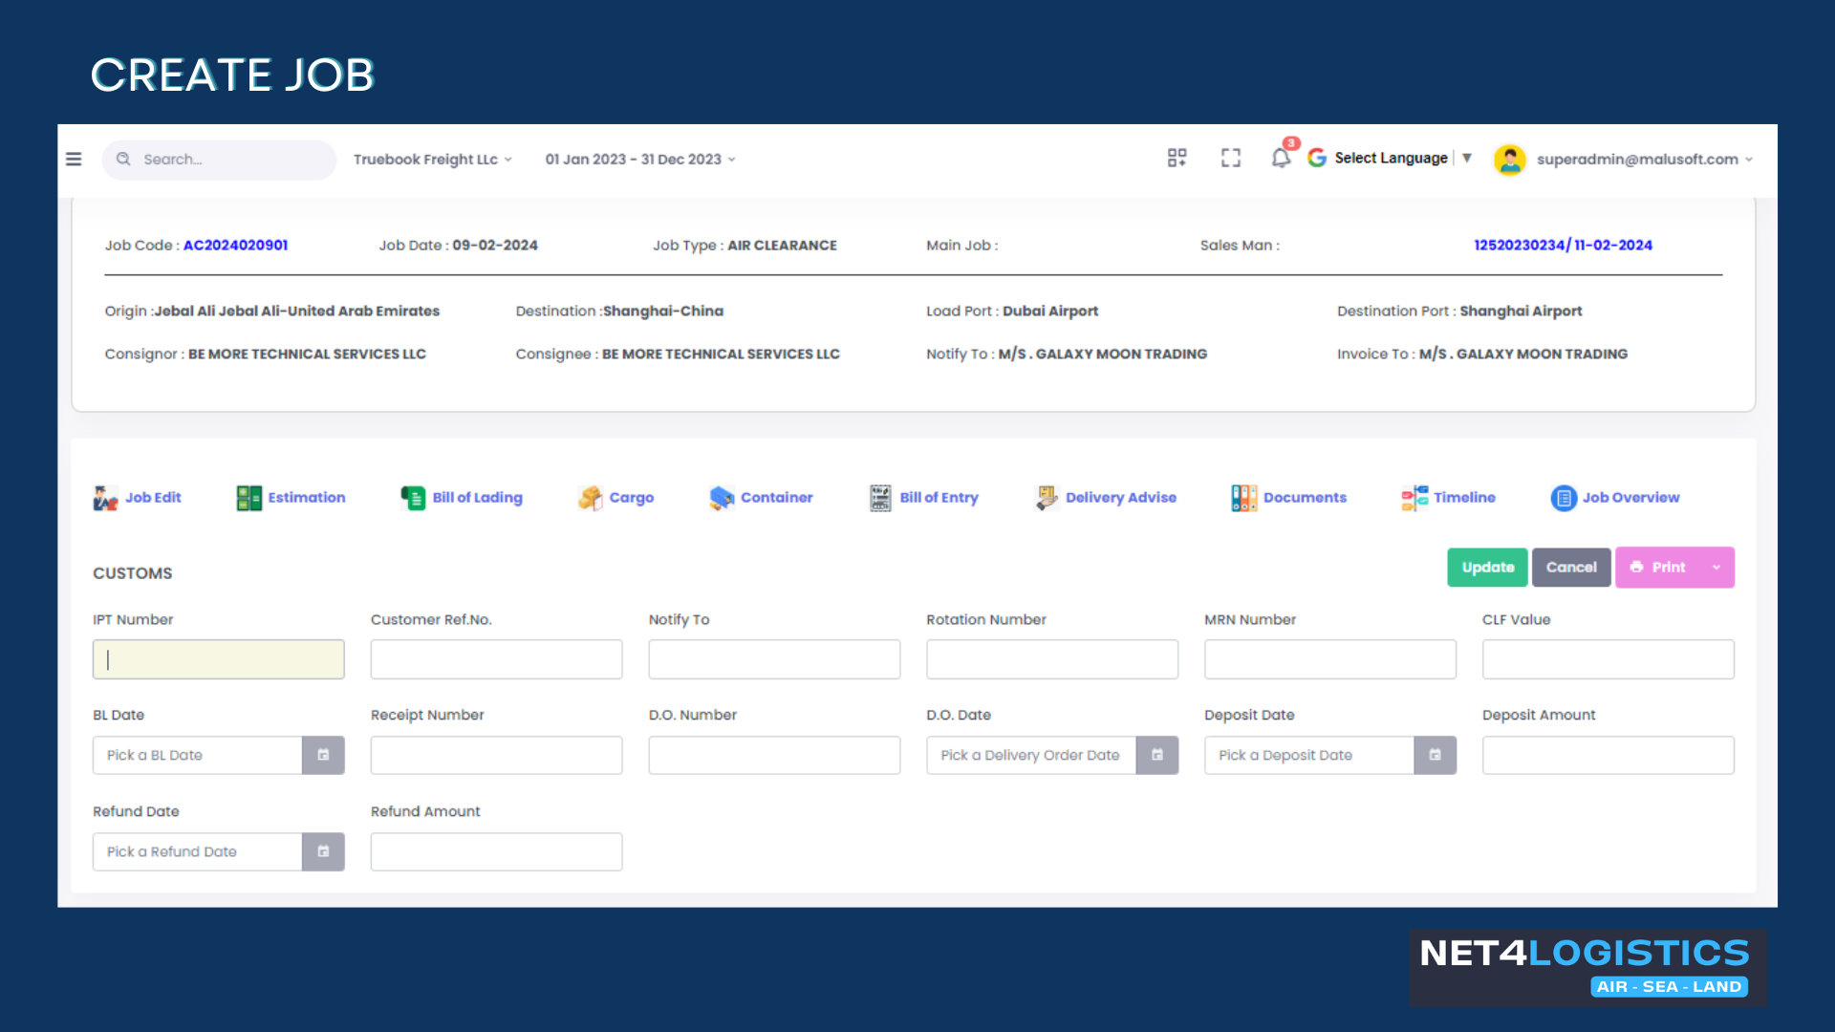Open the apps grid shortcut icon
Image resolution: width=1835 pixels, height=1032 pixels.
click(1177, 158)
